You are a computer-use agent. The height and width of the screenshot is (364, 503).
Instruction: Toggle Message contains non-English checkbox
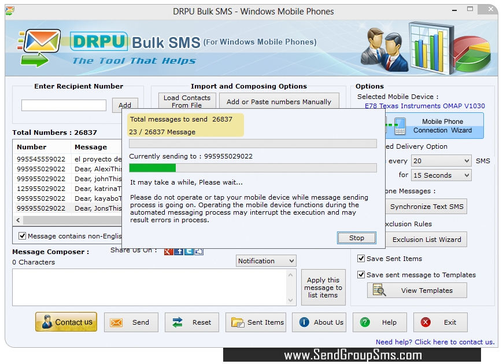pyautogui.click(x=22, y=236)
